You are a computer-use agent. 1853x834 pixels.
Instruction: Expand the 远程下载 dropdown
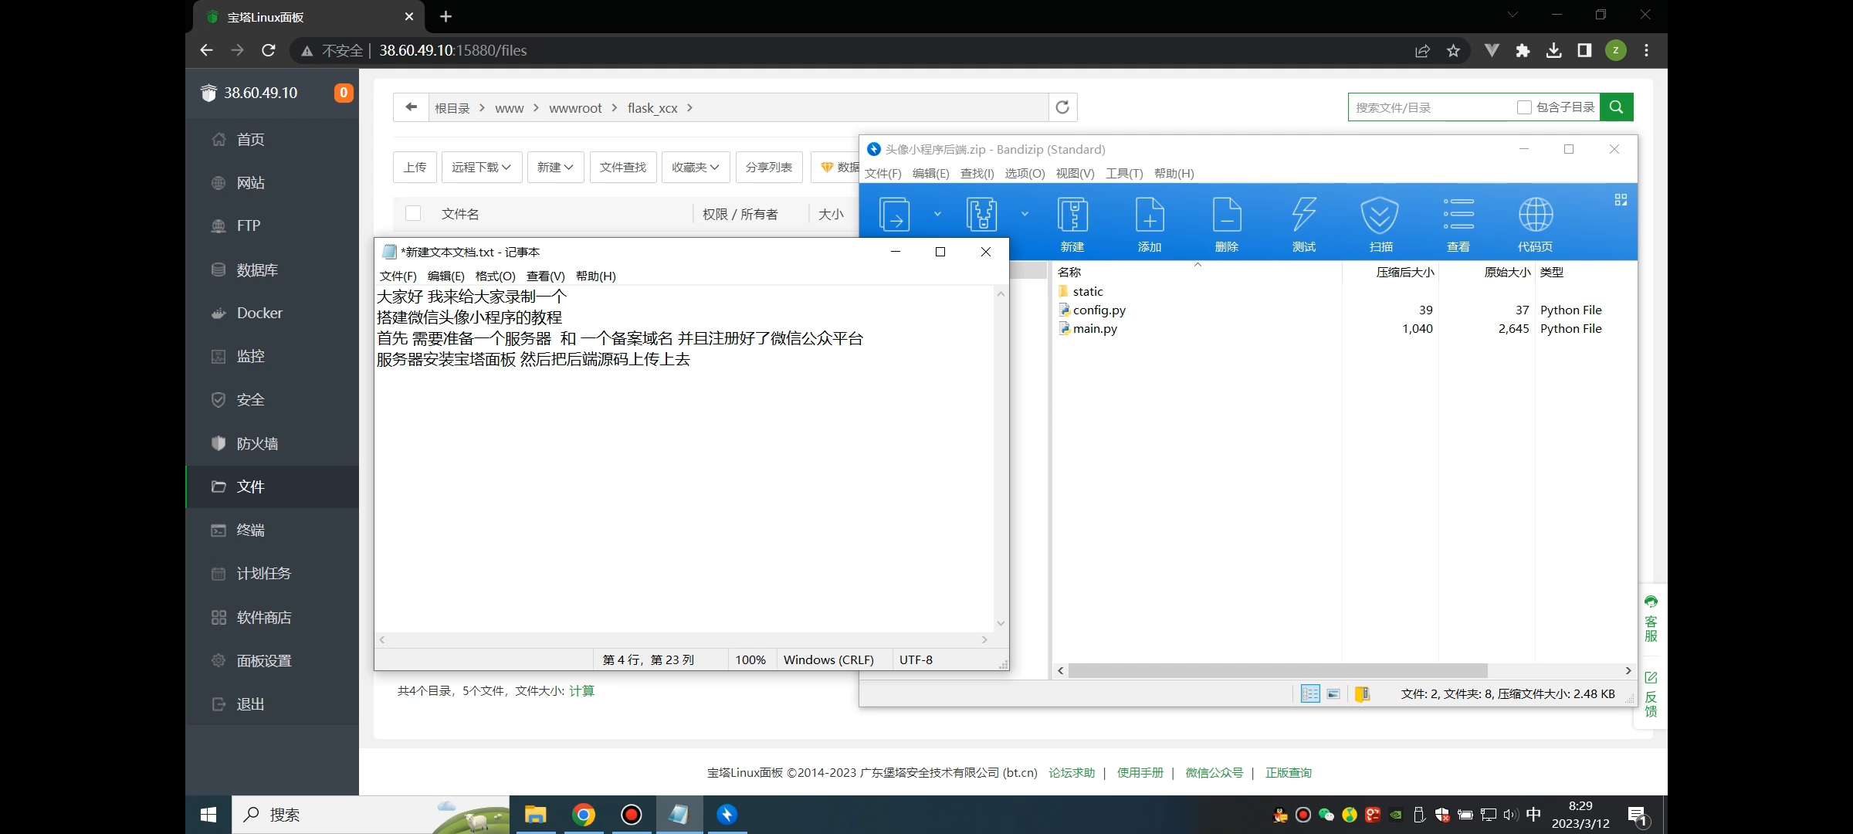pos(480,167)
